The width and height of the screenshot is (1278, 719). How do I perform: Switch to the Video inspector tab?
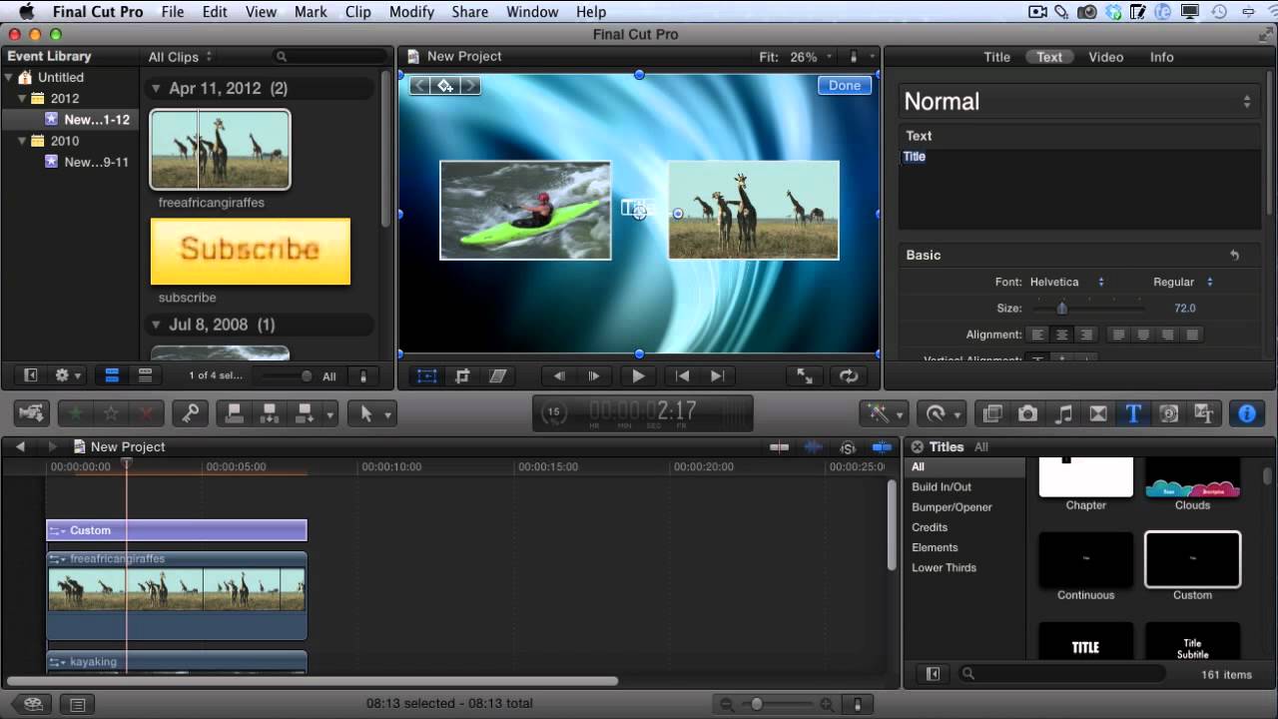tap(1105, 57)
